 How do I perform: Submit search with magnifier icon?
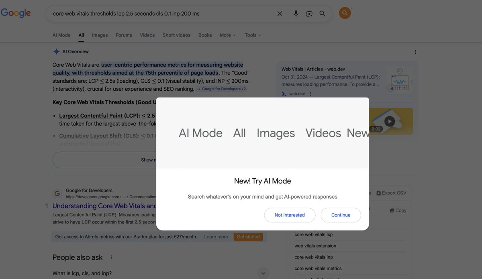[322, 14]
